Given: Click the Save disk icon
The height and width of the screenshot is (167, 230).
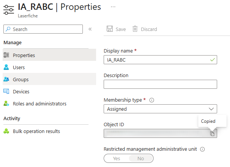Looking at the screenshot, I should pyautogui.click(x=110, y=29).
